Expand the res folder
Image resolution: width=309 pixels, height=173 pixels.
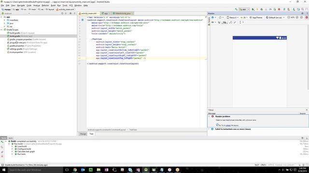4,26
